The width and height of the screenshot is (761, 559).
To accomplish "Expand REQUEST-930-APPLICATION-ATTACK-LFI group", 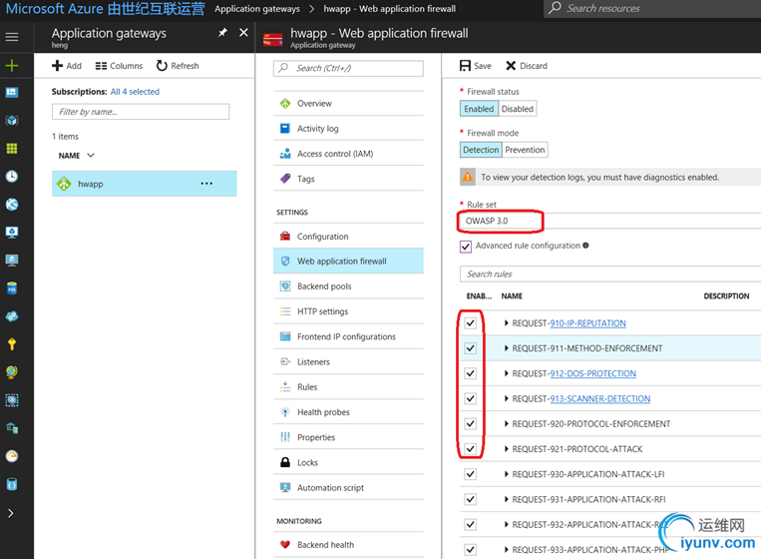I will coord(507,474).
